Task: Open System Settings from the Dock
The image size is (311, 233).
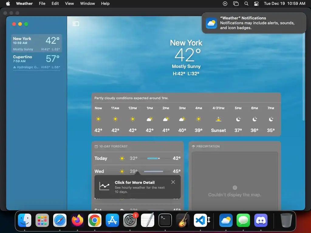Action: pyautogui.click(x=130, y=220)
